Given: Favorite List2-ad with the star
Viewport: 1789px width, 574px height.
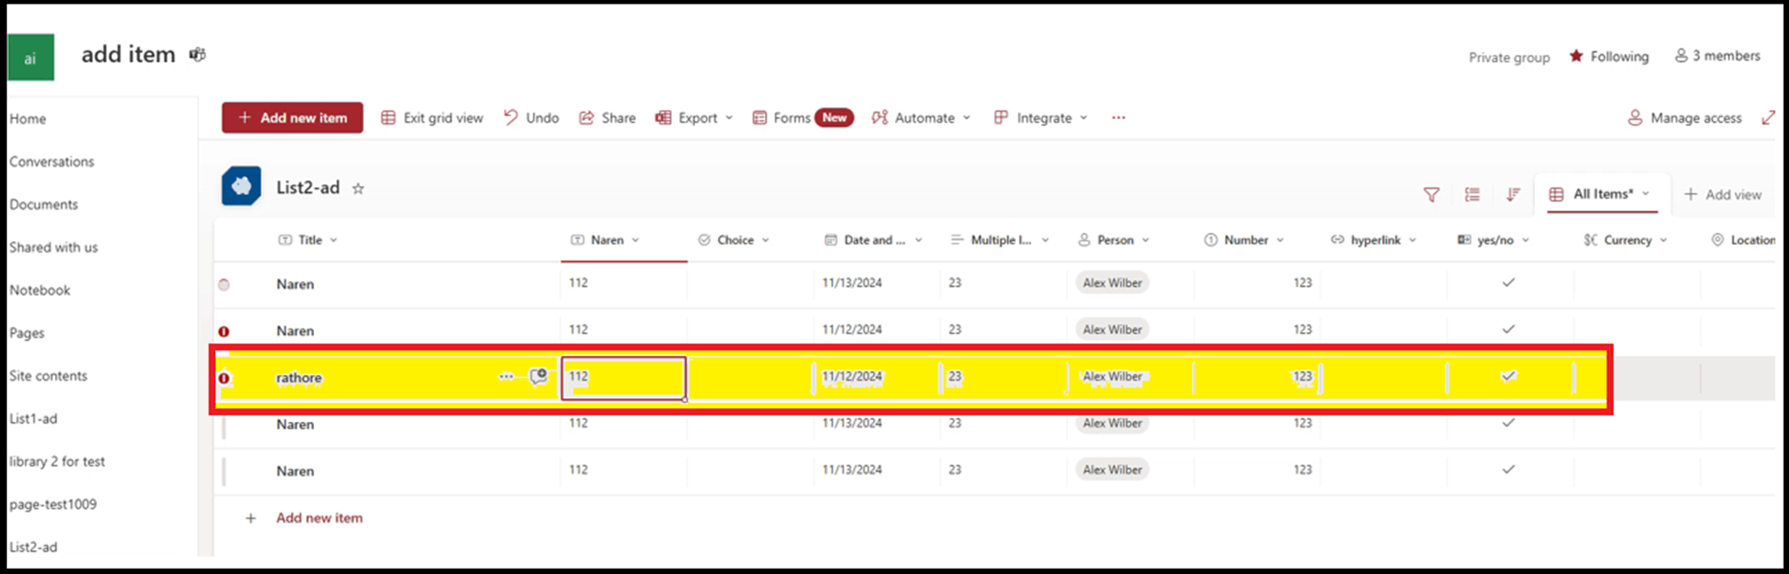Looking at the screenshot, I should click(x=358, y=188).
